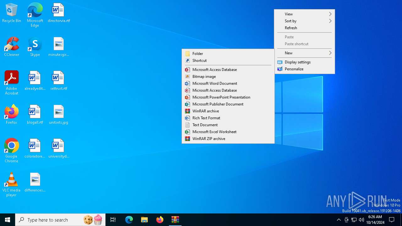
Task: Select the VLC media player shortcut
Action: click(x=12, y=185)
